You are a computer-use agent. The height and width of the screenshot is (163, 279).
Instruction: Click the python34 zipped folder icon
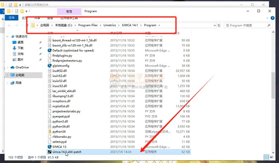click(x=49, y=132)
